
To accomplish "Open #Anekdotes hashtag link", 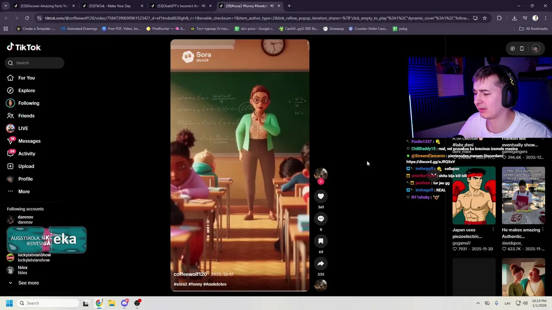I will point(215,284).
